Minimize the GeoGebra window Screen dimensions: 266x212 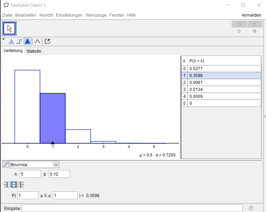(228, 5)
